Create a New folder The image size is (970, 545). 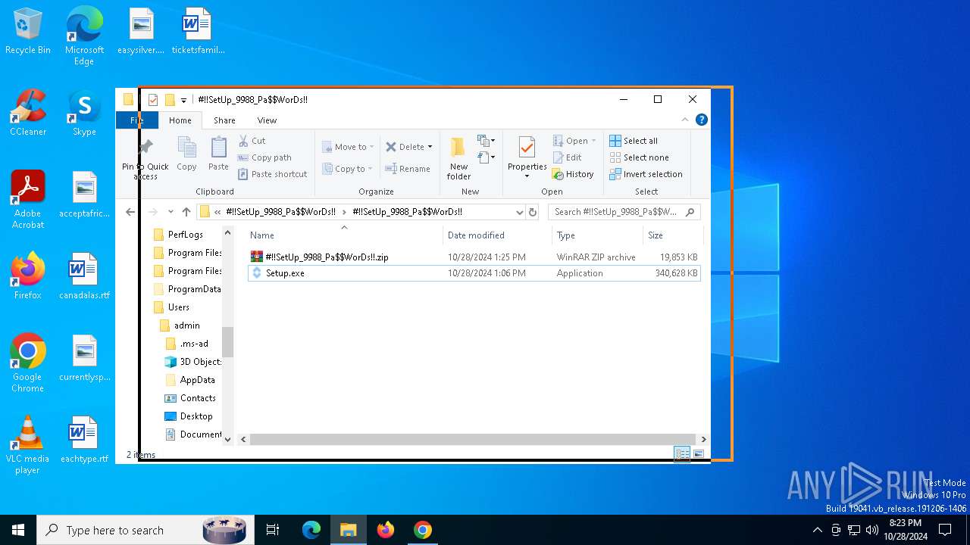tap(458, 158)
